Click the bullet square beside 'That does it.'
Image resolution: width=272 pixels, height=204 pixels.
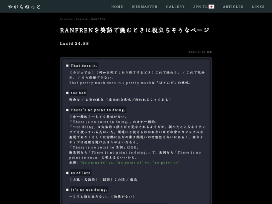[x=67, y=66]
